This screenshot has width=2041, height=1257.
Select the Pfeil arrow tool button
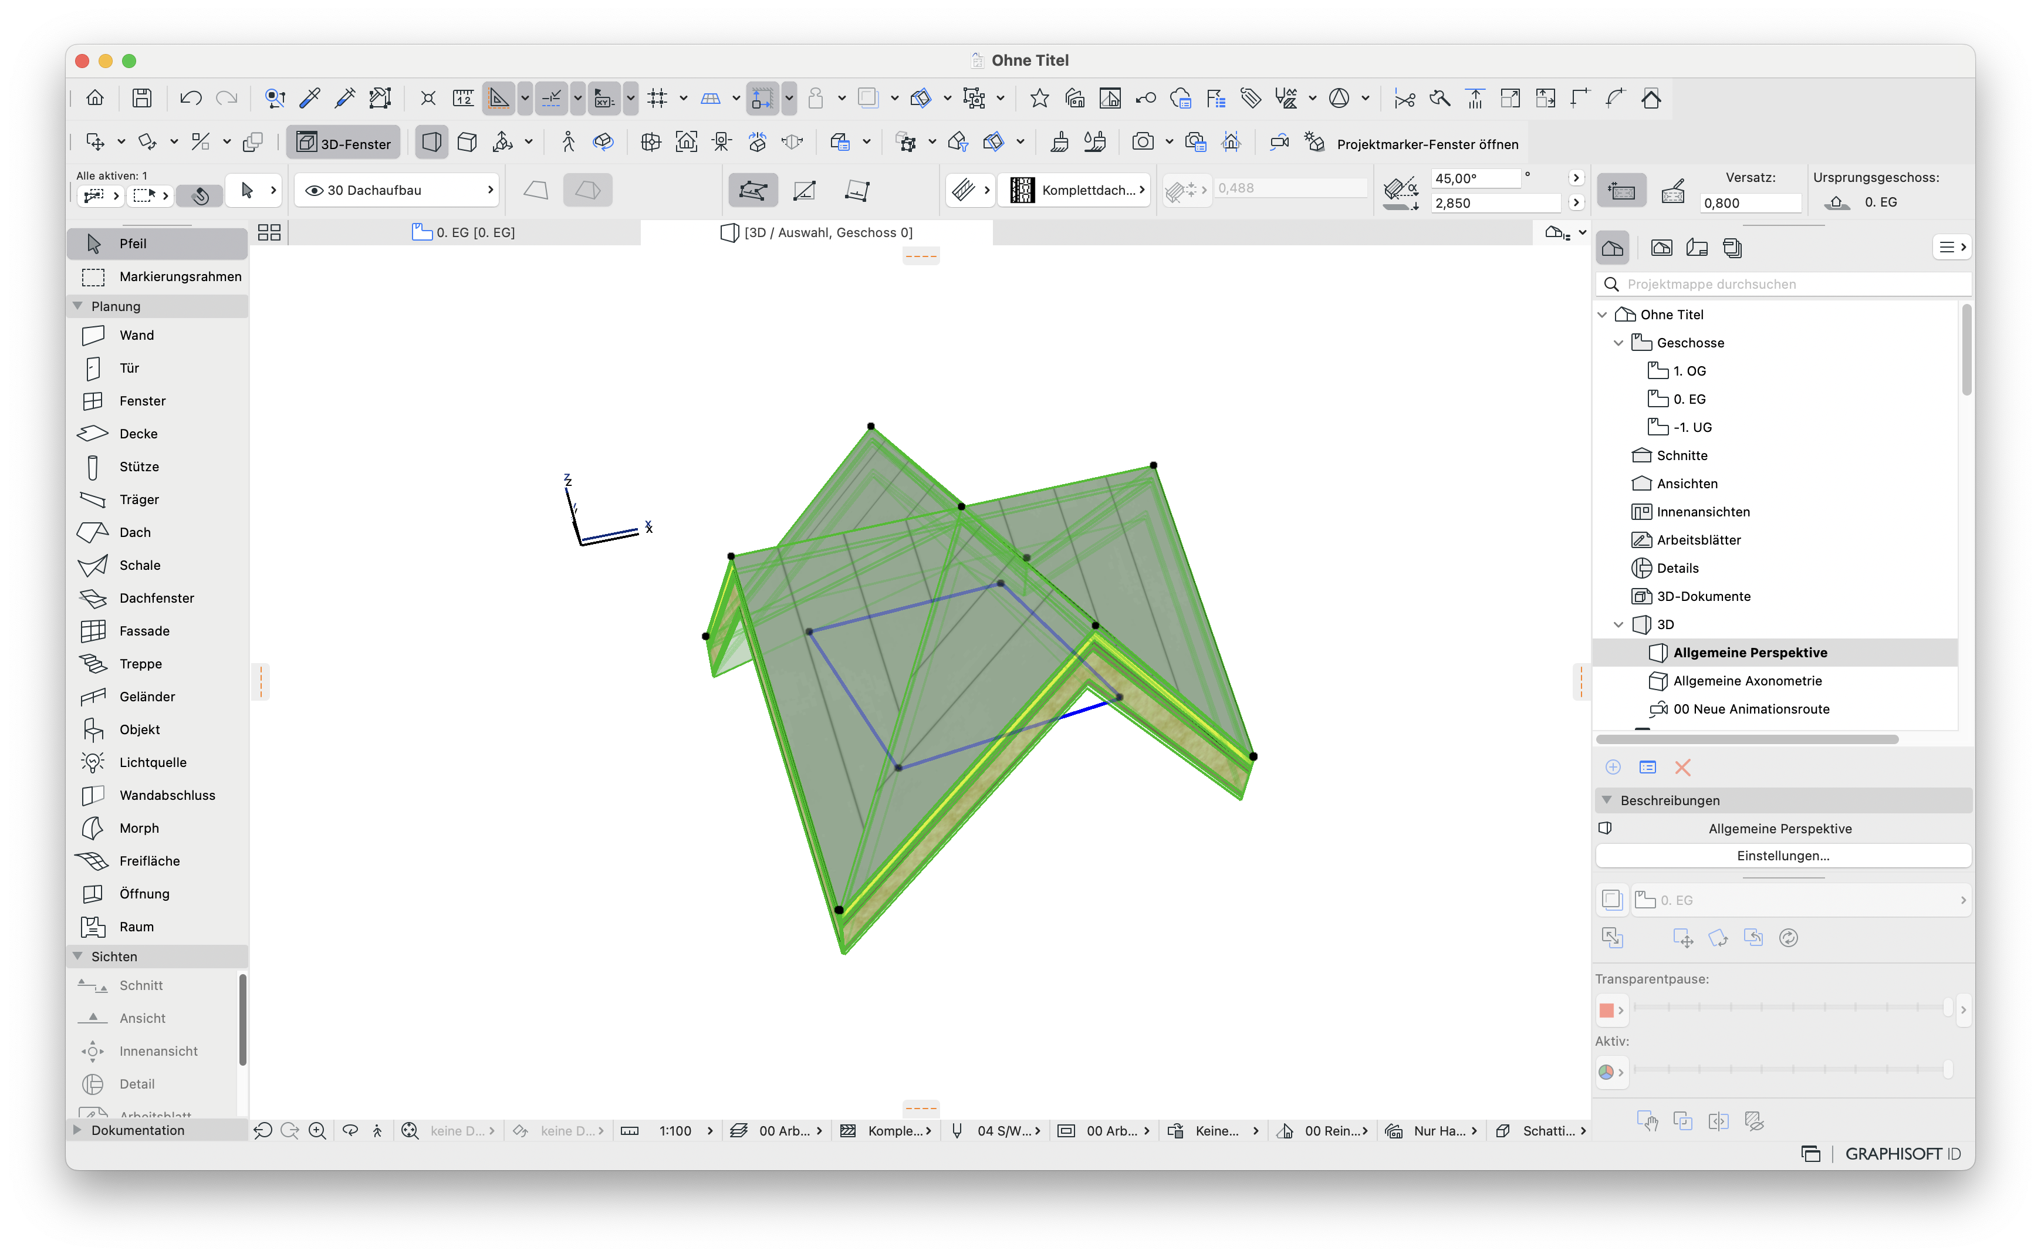click(x=157, y=243)
